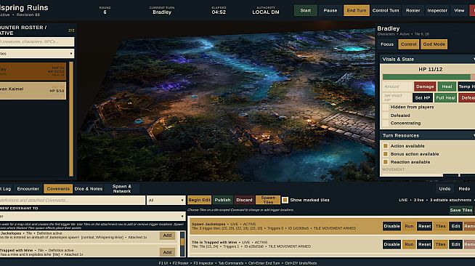The image size is (475, 266).
Task: Run the Tile is Trapped with Mine covenant
Action: tap(409, 244)
